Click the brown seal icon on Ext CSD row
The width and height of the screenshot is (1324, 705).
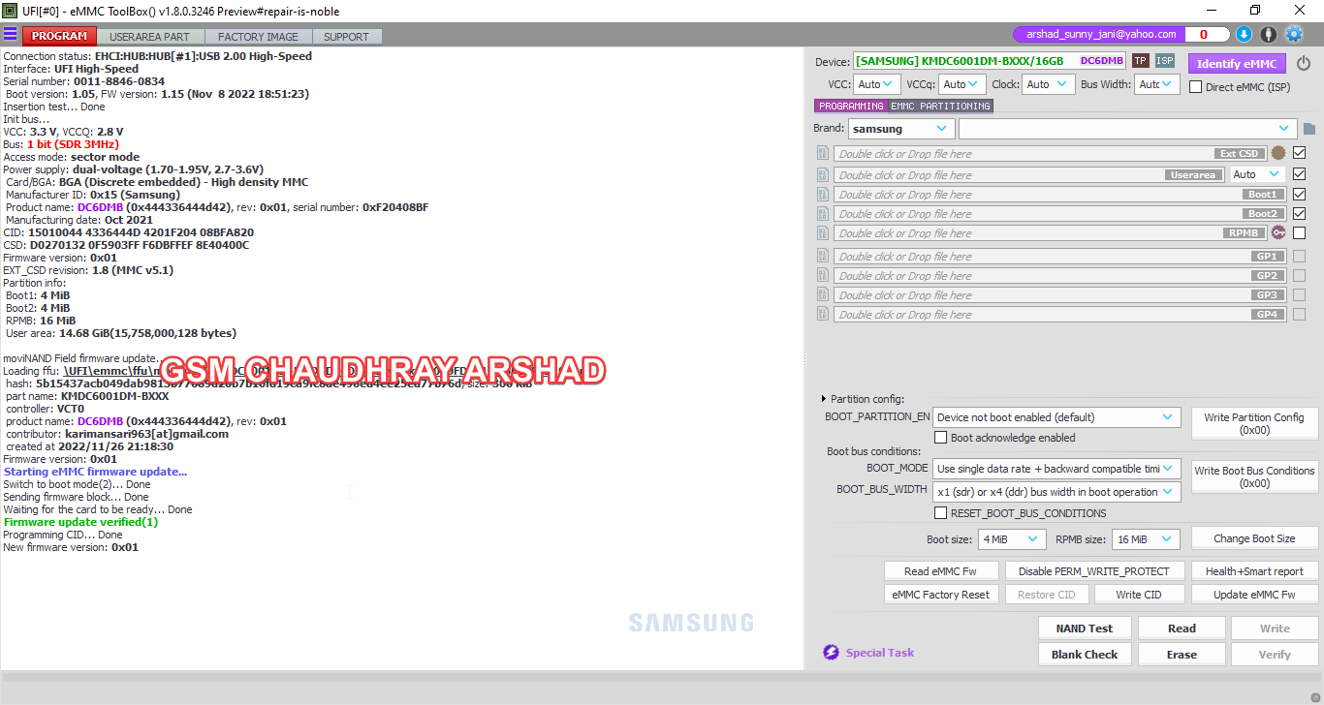[1278, 153]
